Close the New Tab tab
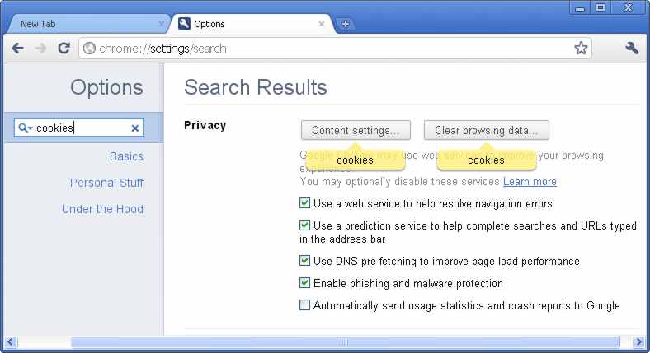 coord(161,24)
